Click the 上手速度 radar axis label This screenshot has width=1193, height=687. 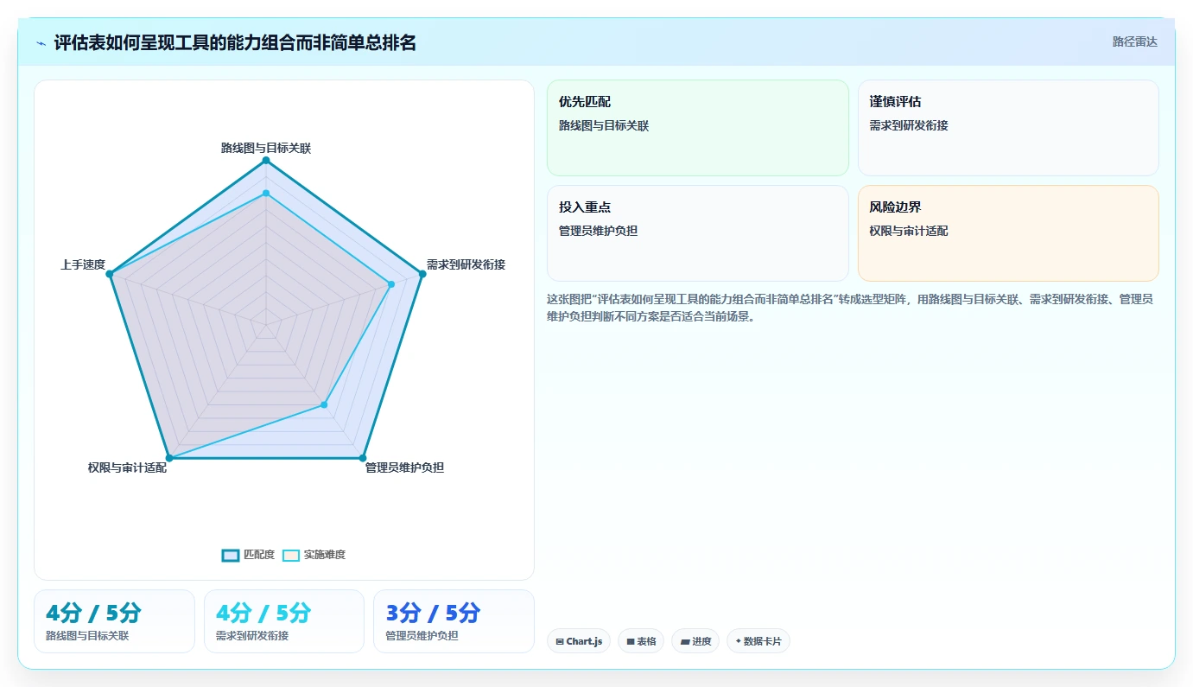[x=83, y=264]
